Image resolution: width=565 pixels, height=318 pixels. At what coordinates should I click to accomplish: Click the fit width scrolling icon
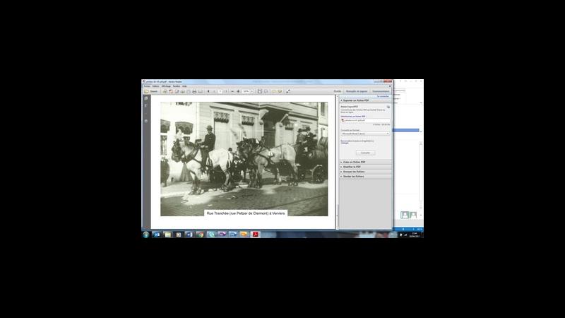(260, 92)
